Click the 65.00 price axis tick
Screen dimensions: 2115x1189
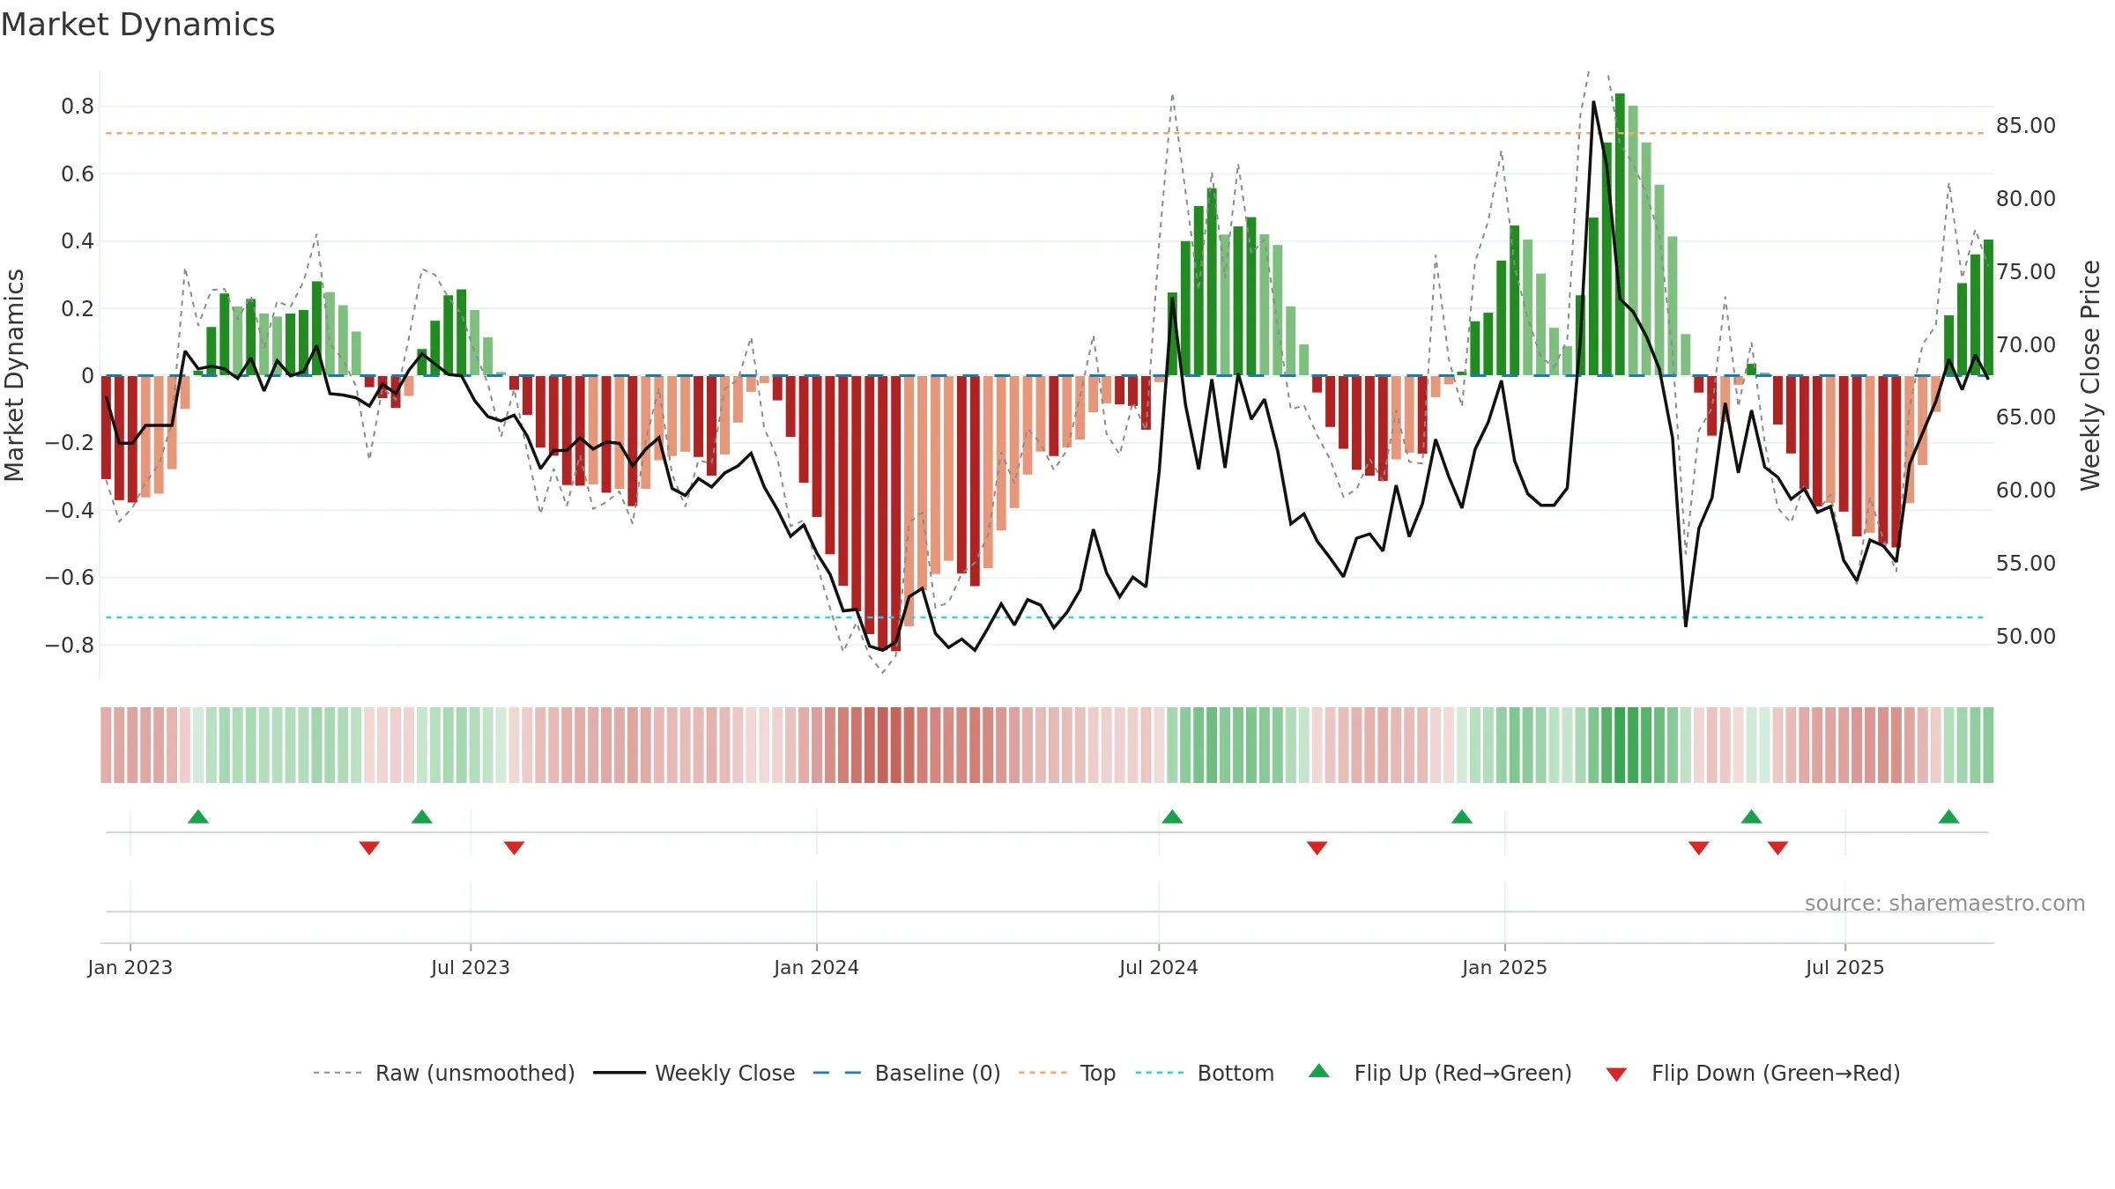click(x=2026, y=417)
